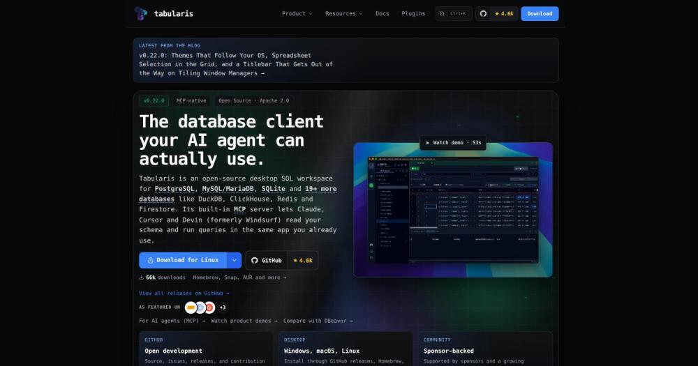
Task: Follow the MySQL/MariaDB link
Action: tap(228, 188)
